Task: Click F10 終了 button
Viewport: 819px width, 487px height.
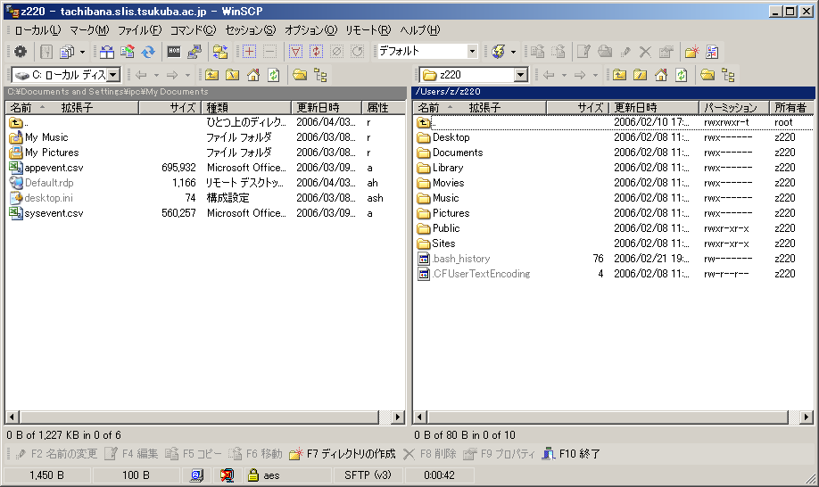Action: (x=571, y=454)
